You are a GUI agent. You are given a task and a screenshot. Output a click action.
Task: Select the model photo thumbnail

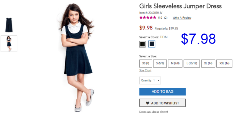[x=9, y=44]
